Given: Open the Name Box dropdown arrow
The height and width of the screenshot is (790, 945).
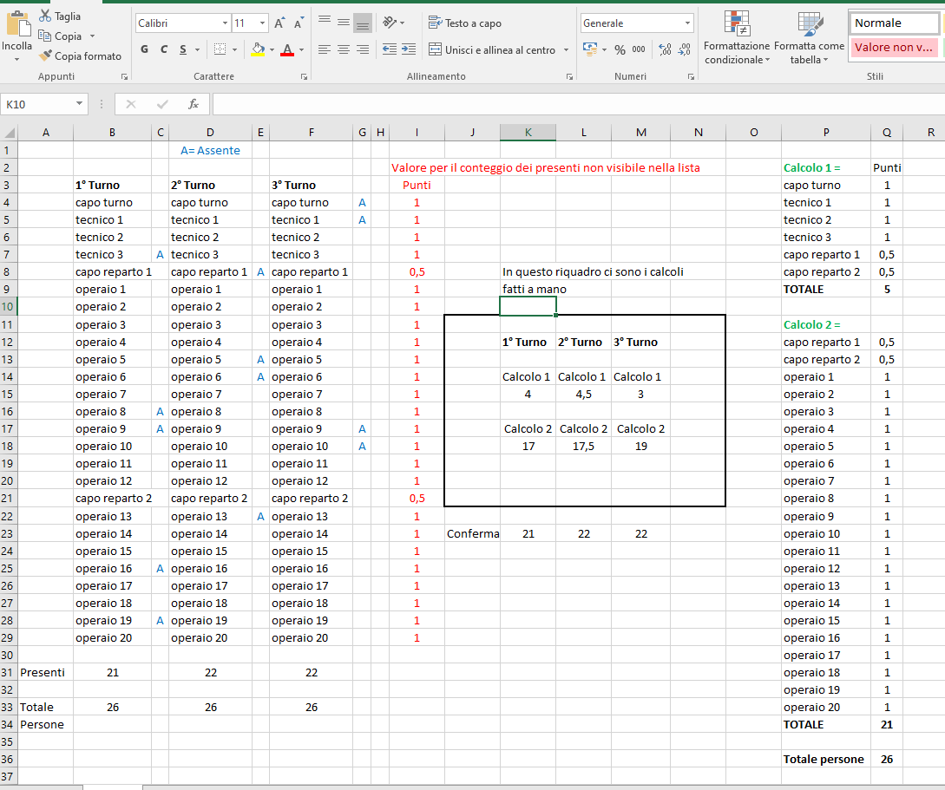Looking at the screenshot, I should [x=79, y=104].
